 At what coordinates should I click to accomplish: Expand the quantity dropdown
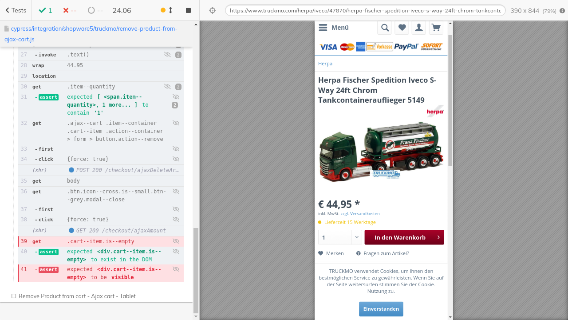tap(356, 237)
